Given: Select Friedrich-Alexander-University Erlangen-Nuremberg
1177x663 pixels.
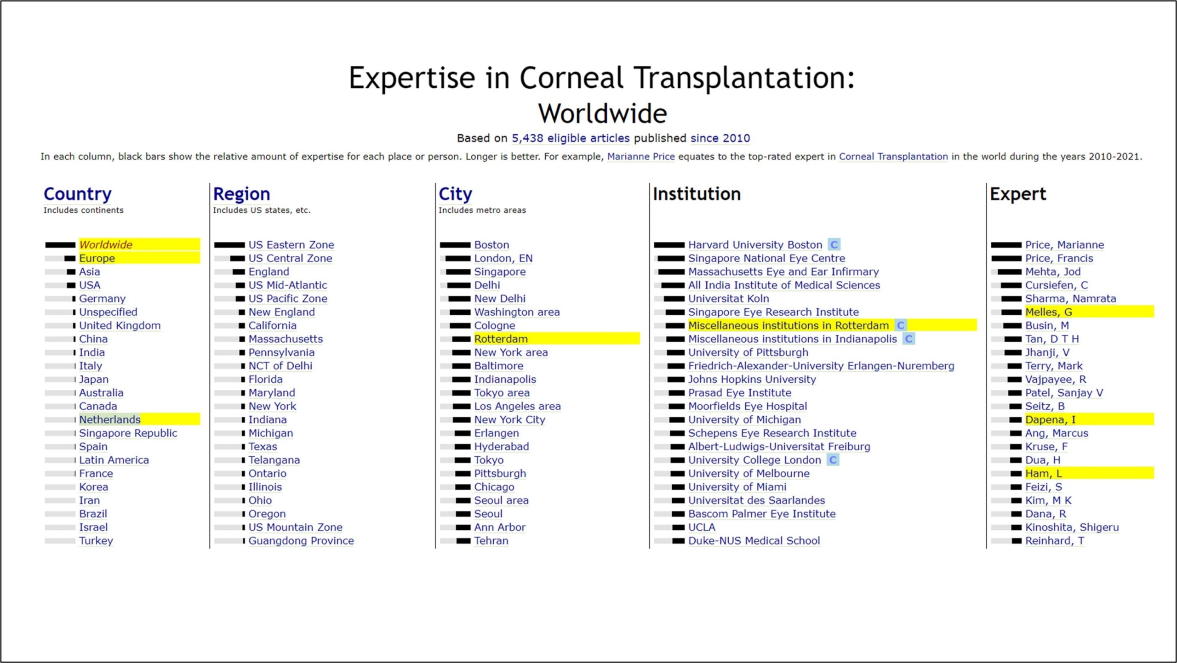Looking at the screenshot, I should 821,366.
